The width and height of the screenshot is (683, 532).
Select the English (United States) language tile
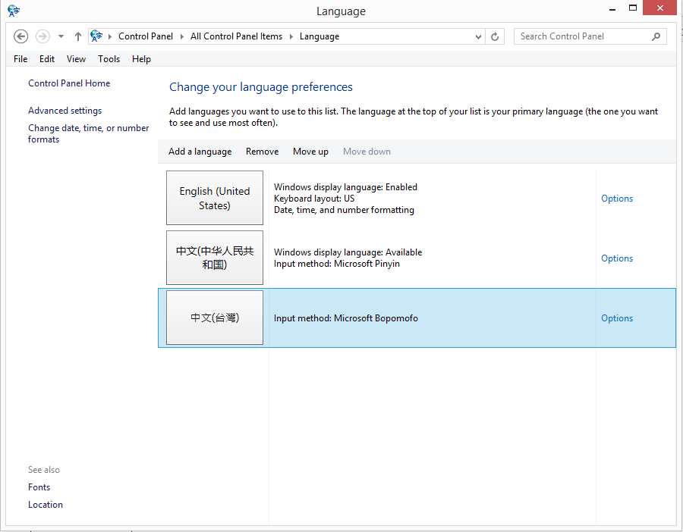215,198
